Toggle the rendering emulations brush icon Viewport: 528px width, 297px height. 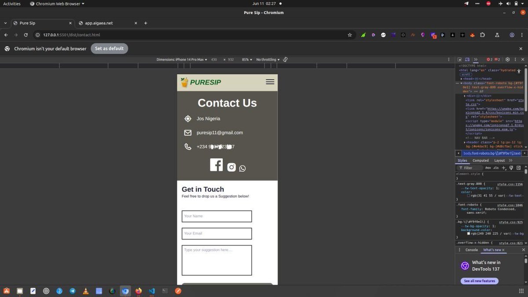[x=511, y=168]
